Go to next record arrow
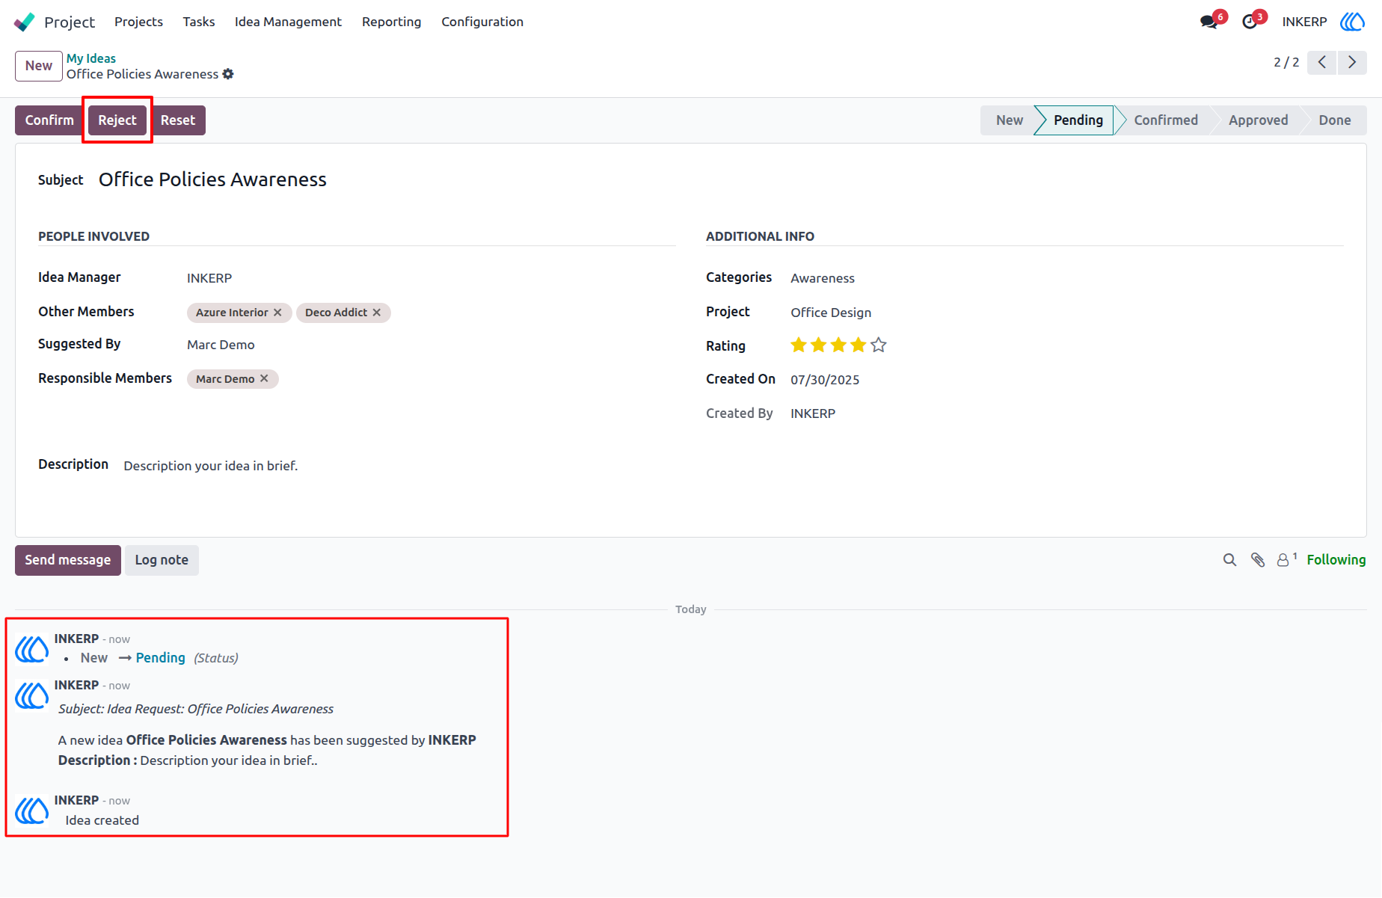The height and width of the screenshot is (898, 1382). click(1352, 62)
